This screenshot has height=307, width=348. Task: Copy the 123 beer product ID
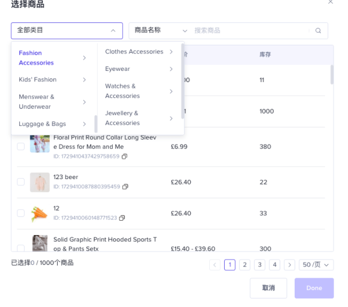125,187
